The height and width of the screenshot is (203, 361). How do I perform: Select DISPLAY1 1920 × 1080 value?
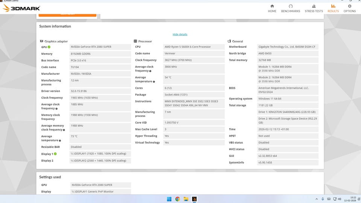pyautogui.click(x=100, y=154)
